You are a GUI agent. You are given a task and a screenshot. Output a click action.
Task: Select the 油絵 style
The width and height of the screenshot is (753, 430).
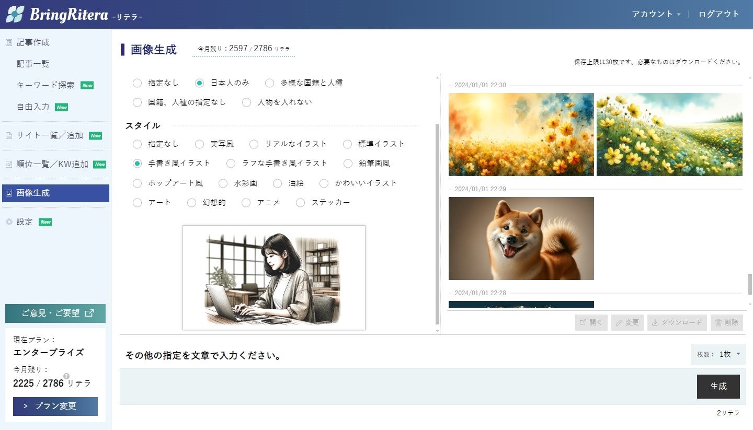tap(277, 183)
